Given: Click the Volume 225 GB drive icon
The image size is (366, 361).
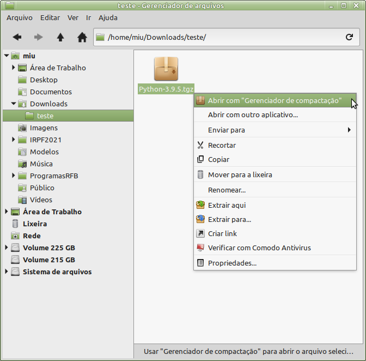Looking at the screenshot, I should pyautogui.click(x=15, y=248).
